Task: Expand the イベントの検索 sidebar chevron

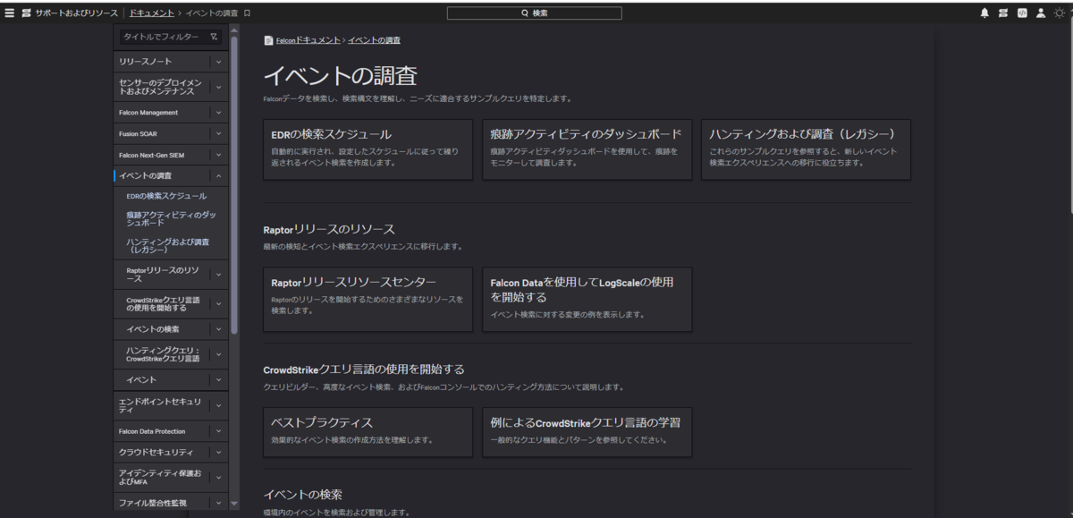Action: (x=219, y=329)
